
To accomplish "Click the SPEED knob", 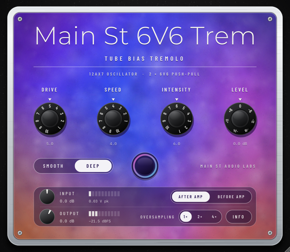I will 113,119.
